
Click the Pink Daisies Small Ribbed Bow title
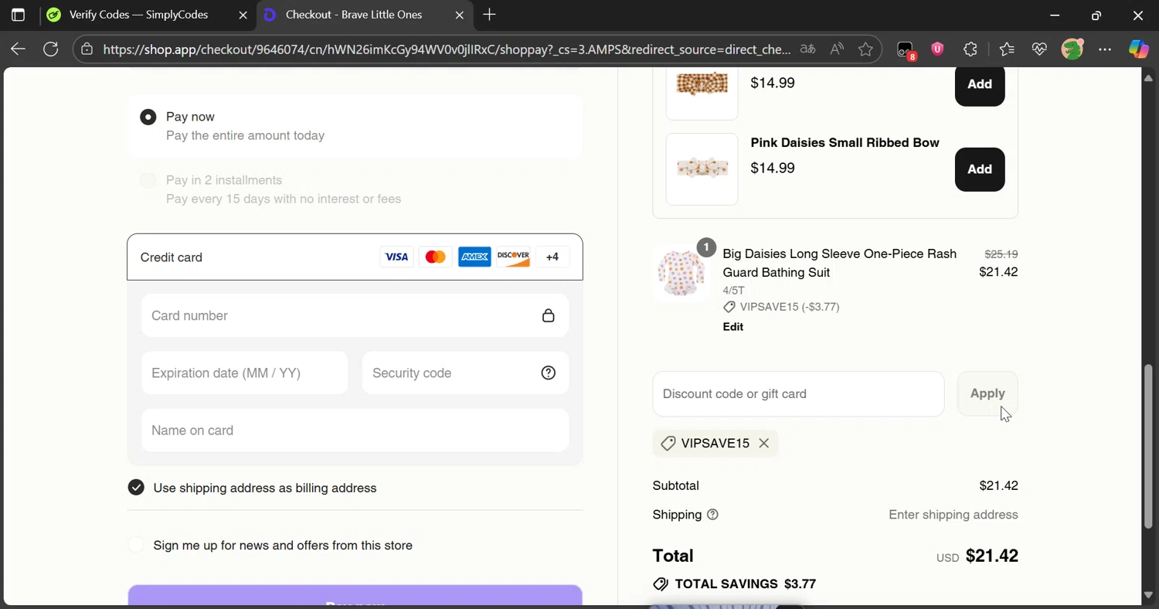(x=845, y=143)
